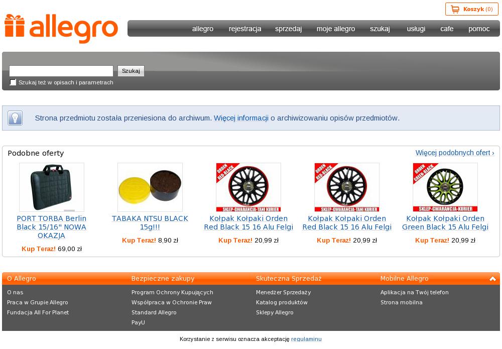Collapse the footer with the up arrow
This screenshot has width=502, height=349.
tap(492, 279)
